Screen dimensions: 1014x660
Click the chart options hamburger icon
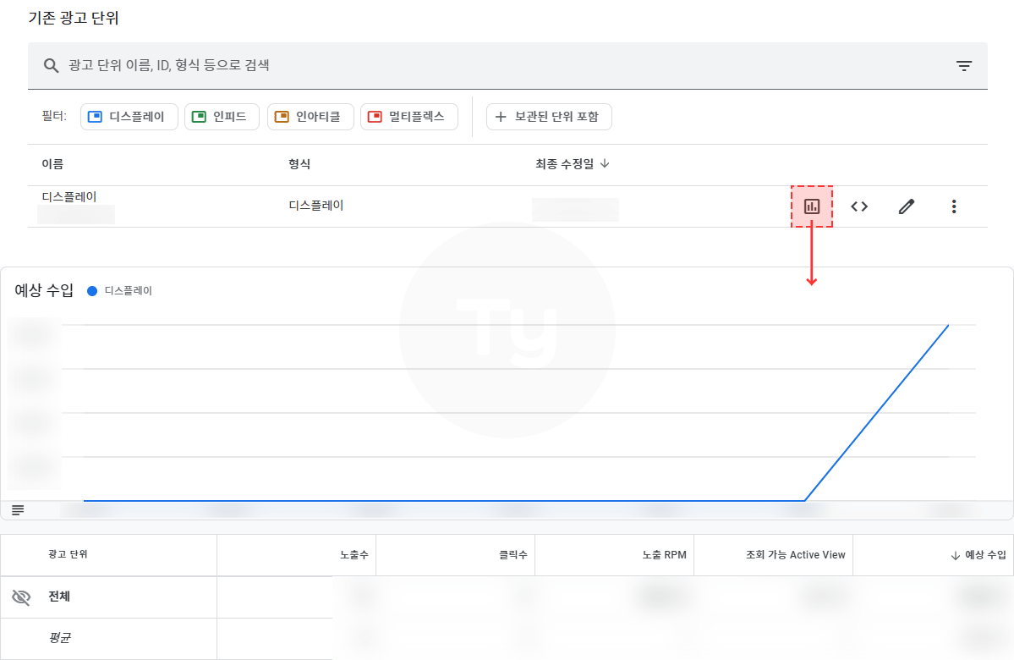[17, 509]
